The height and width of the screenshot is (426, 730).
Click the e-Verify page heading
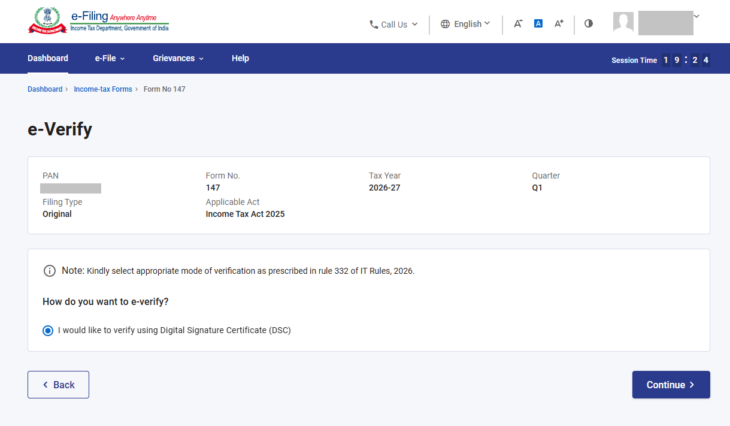click(60, 129)
